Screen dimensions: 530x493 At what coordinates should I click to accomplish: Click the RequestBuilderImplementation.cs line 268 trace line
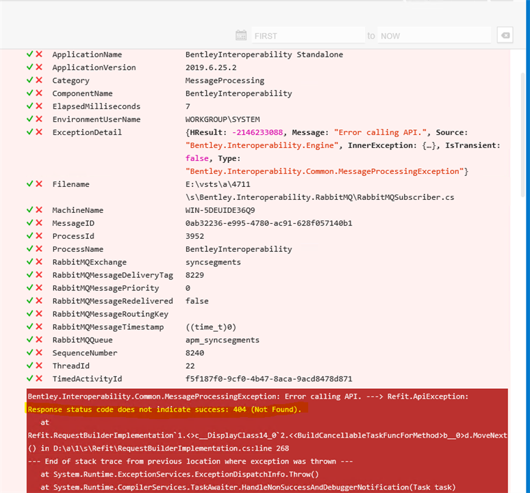point(159,448)
